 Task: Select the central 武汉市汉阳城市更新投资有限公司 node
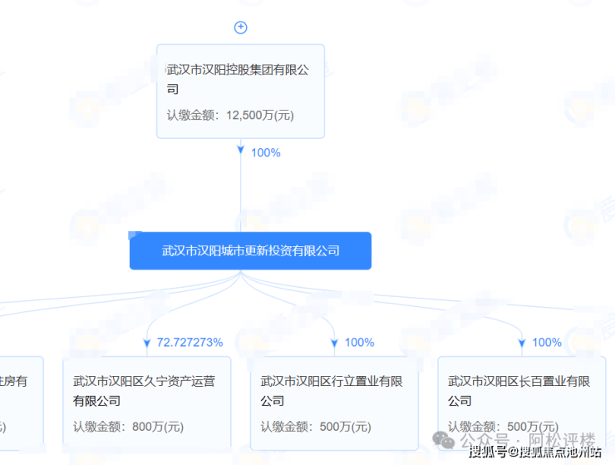tap(250, 250)
